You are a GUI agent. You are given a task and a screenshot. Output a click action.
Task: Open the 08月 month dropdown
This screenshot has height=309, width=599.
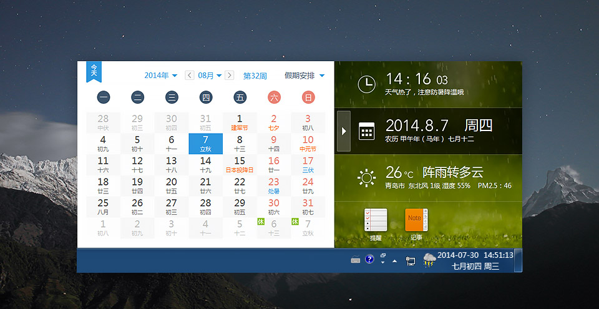coord(210,76)
